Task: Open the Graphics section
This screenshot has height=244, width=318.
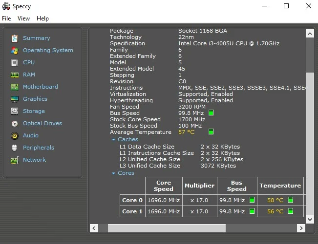Action: point(35,99)
